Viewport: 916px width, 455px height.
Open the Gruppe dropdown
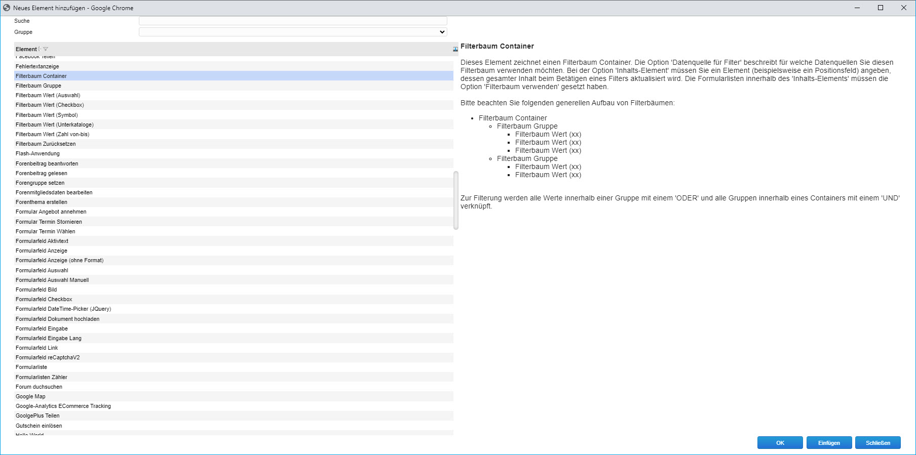(293, 32)
